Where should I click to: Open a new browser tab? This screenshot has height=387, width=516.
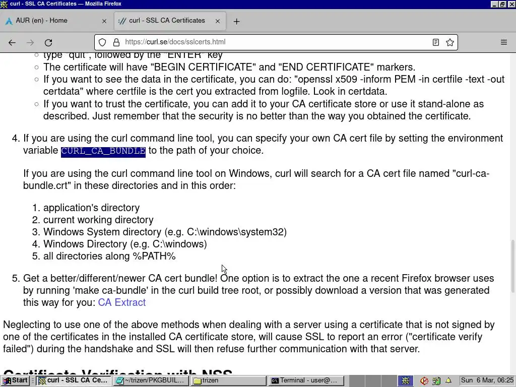(236, 21)
